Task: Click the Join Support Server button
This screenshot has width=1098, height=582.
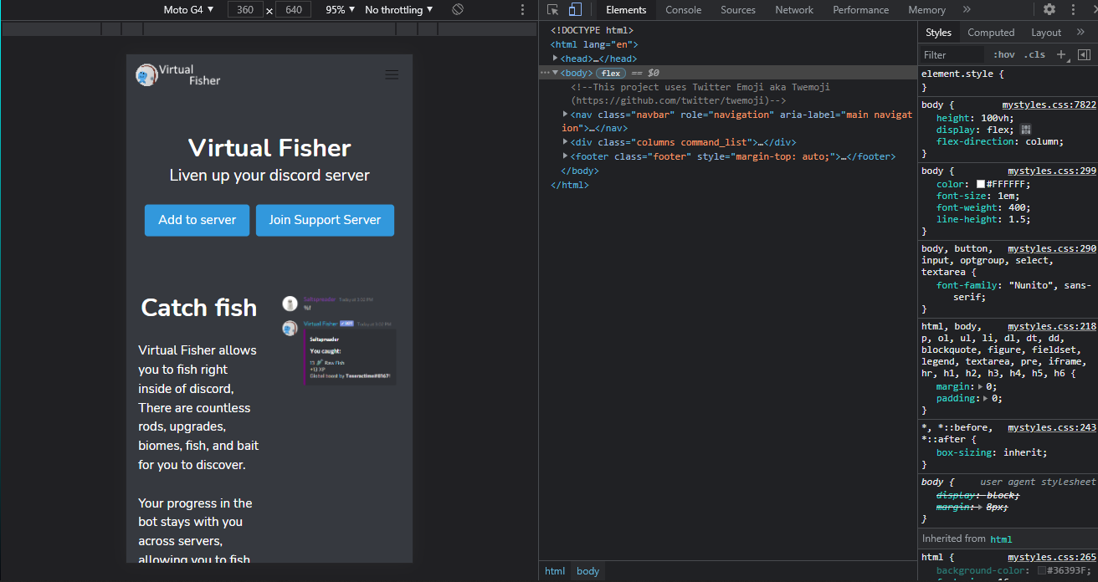Action: [325, 220]
